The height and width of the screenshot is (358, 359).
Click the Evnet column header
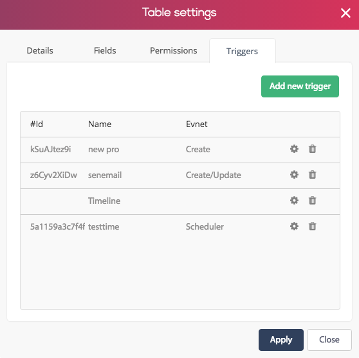pos(196,124)
